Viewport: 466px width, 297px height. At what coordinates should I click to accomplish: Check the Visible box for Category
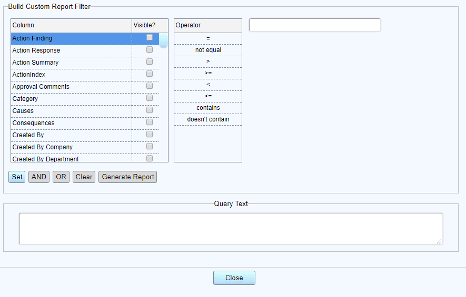tap(150, 98)
